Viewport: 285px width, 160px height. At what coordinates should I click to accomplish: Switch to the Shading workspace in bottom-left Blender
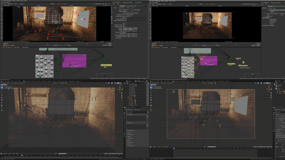[49, 81]
